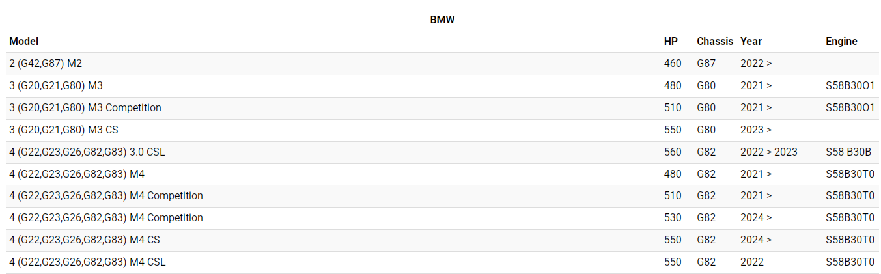Viewport: 881px width, 274px height.
Task: Open the M3 Competition model entry
Action: coord(85,108)
